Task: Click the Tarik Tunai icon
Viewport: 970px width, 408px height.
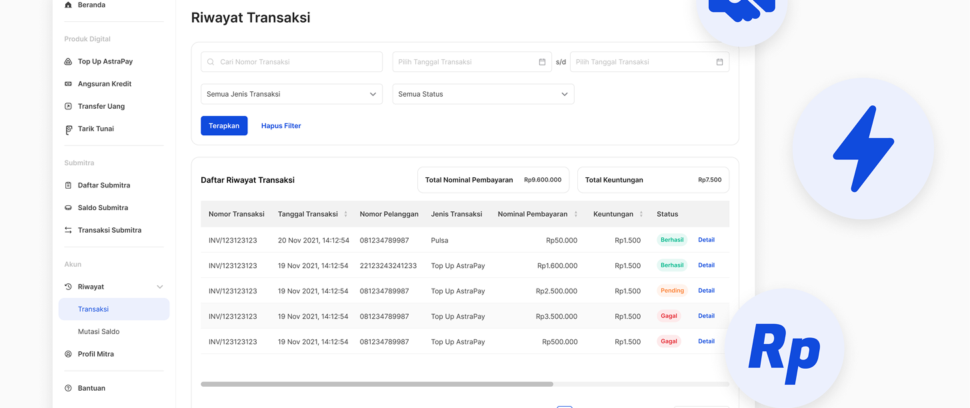Action: click(68, 129)
